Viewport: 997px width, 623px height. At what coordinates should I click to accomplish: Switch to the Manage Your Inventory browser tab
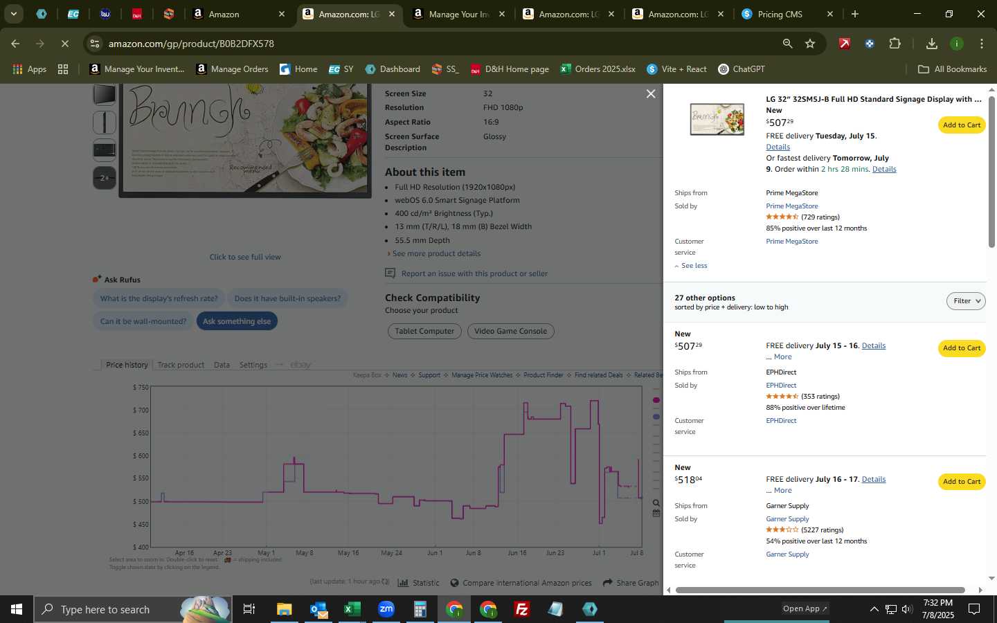pyautogui.click(x=459, y=14)
